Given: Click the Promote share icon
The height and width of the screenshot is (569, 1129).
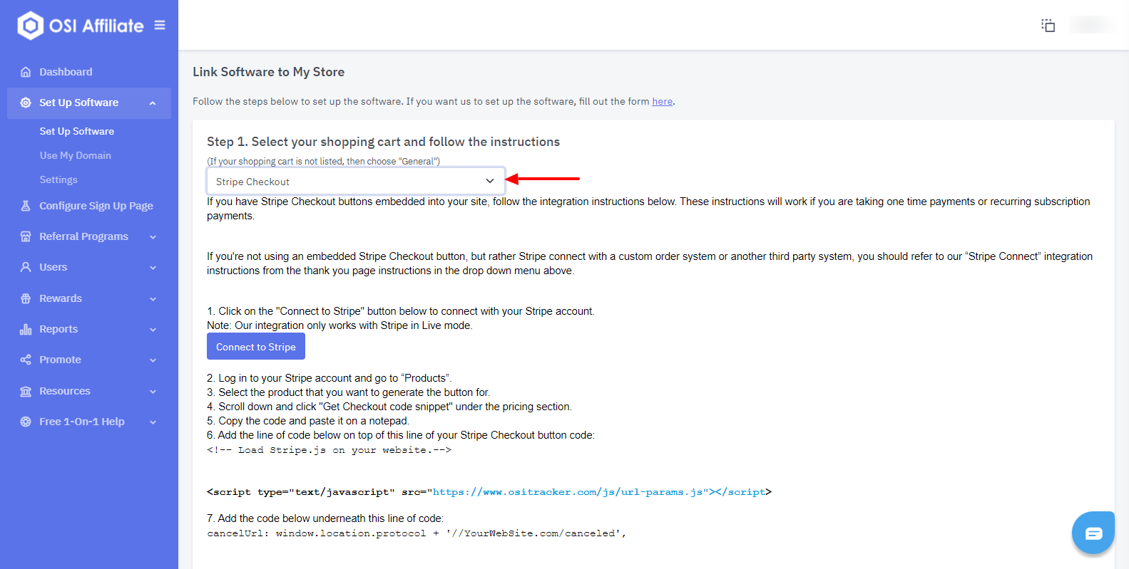Looking at the screenshot, I should [x=26, y=360].
